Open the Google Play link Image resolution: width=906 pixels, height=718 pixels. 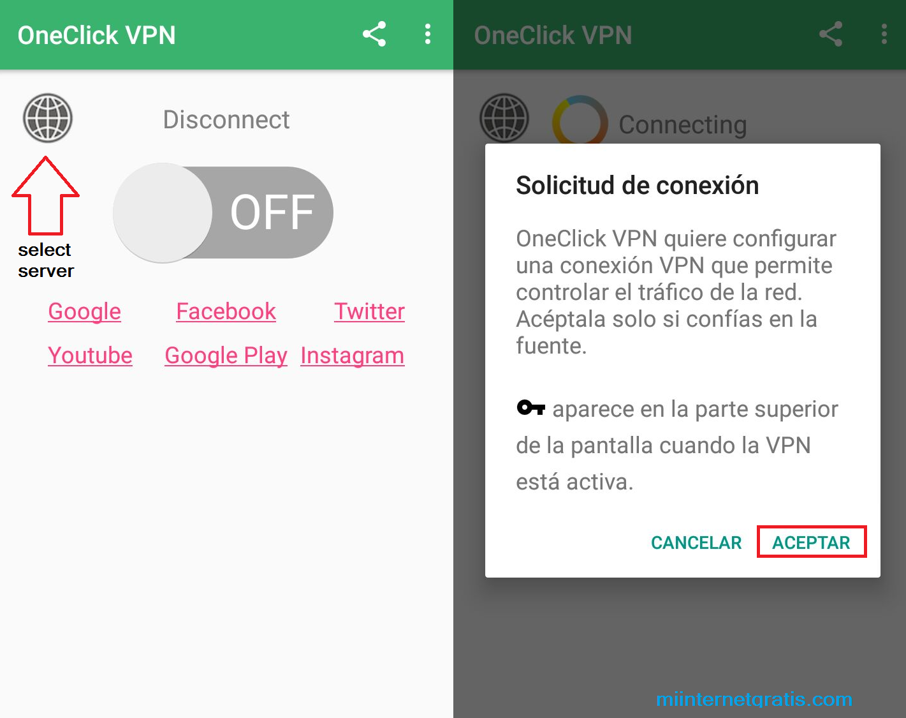226,355
